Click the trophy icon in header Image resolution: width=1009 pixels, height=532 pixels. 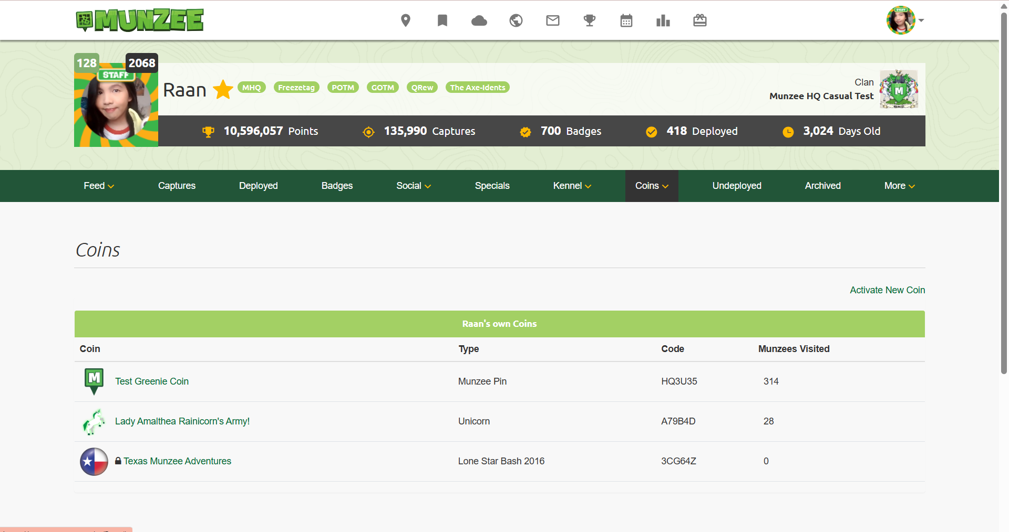(x=590, y=20)
